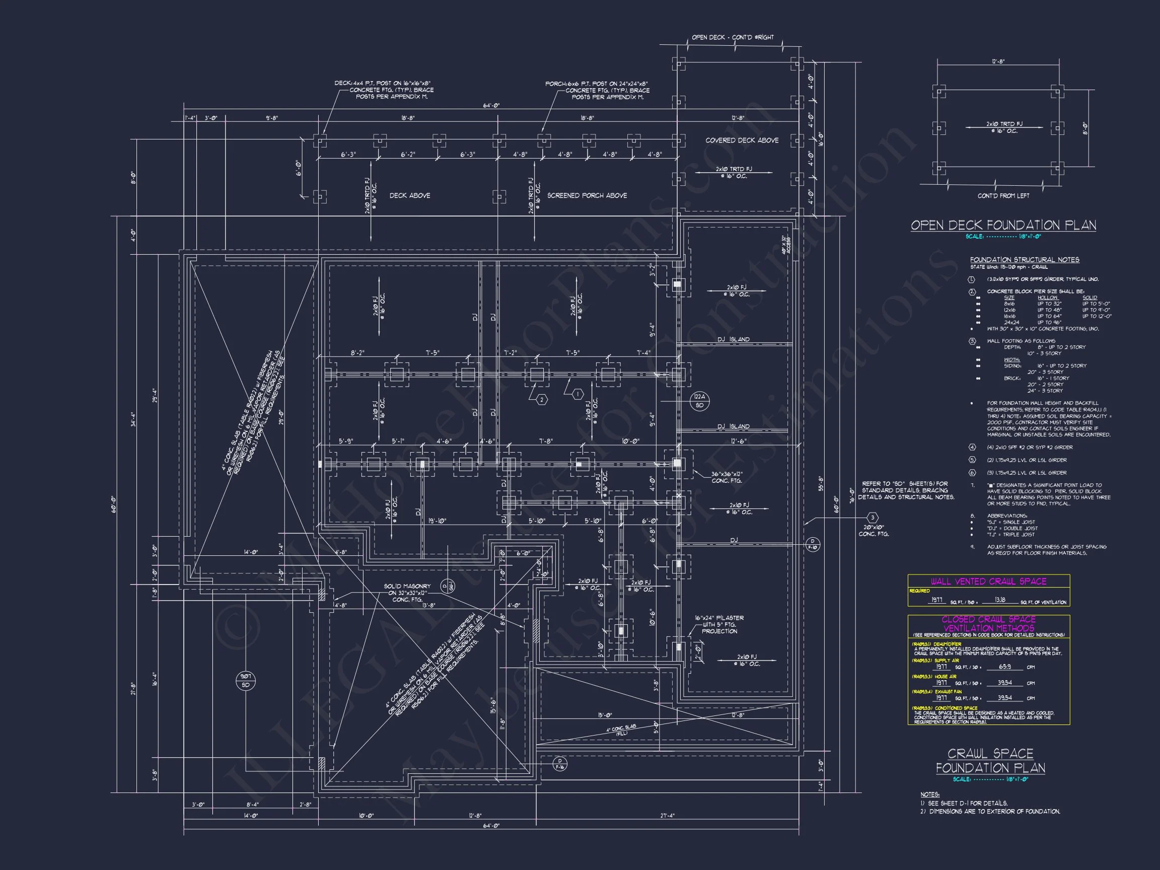Click the Screened Porch Above label
Screen dimensions: 1160x870
pos(587,196)
